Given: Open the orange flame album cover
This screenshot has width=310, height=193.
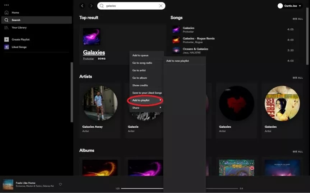Looking at the screenshot, I should point(100,168).
